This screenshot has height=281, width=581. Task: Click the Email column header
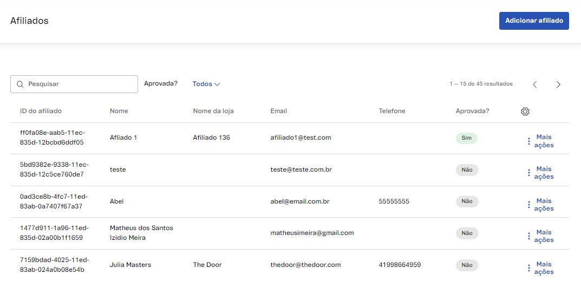pos(279,111)
